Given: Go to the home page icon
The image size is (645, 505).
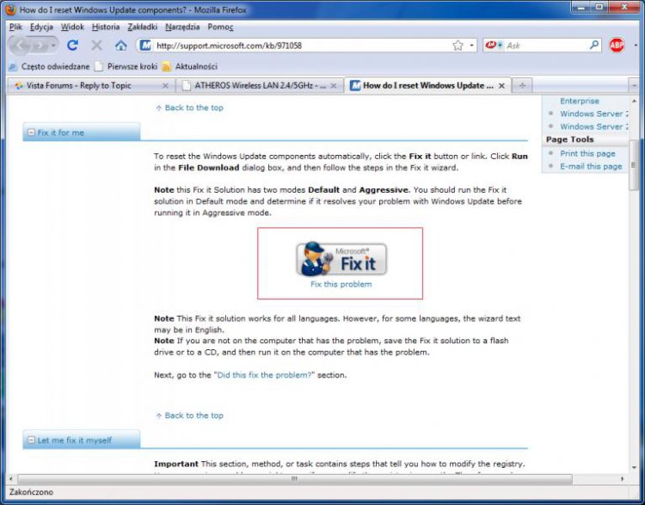Looking at the screenshot, I should click(x=121, y=46).
